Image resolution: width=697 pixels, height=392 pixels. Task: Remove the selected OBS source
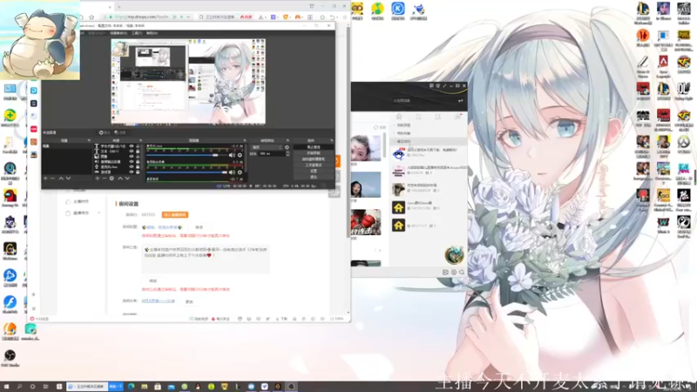[104, 179]
